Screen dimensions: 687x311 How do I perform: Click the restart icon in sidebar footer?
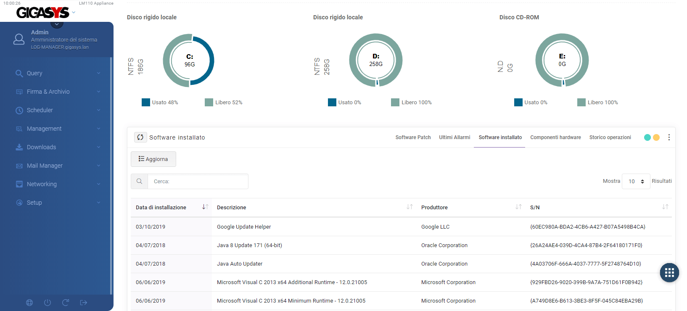coord(66,303)
